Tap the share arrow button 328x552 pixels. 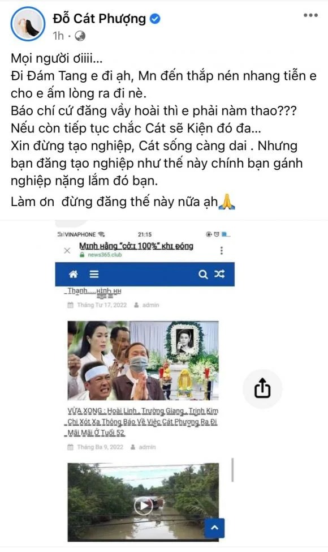tap(262, 388)
